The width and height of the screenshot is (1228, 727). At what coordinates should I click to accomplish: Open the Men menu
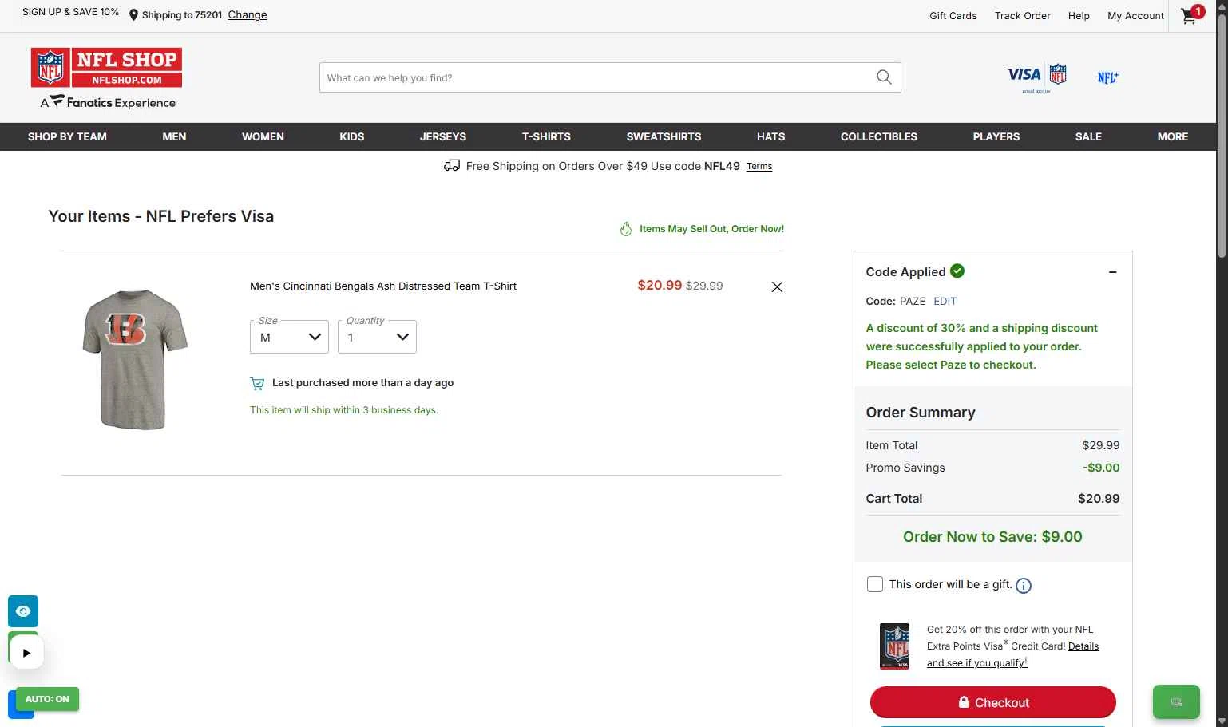tap(174, 136)
